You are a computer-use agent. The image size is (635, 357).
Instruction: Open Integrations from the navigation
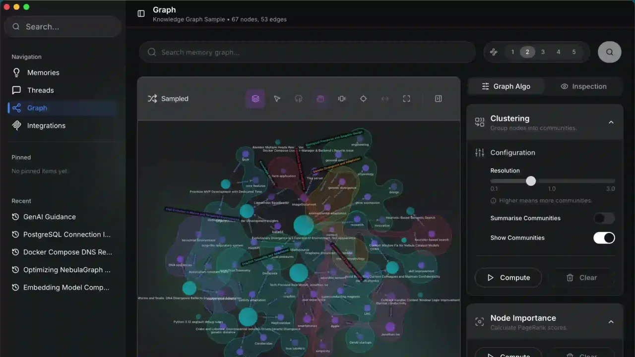[x=63, y=125]
